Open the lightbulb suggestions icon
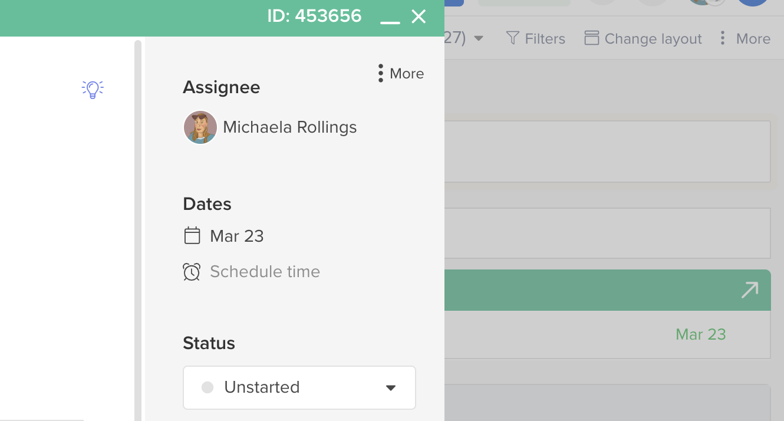 pos(92,90)
